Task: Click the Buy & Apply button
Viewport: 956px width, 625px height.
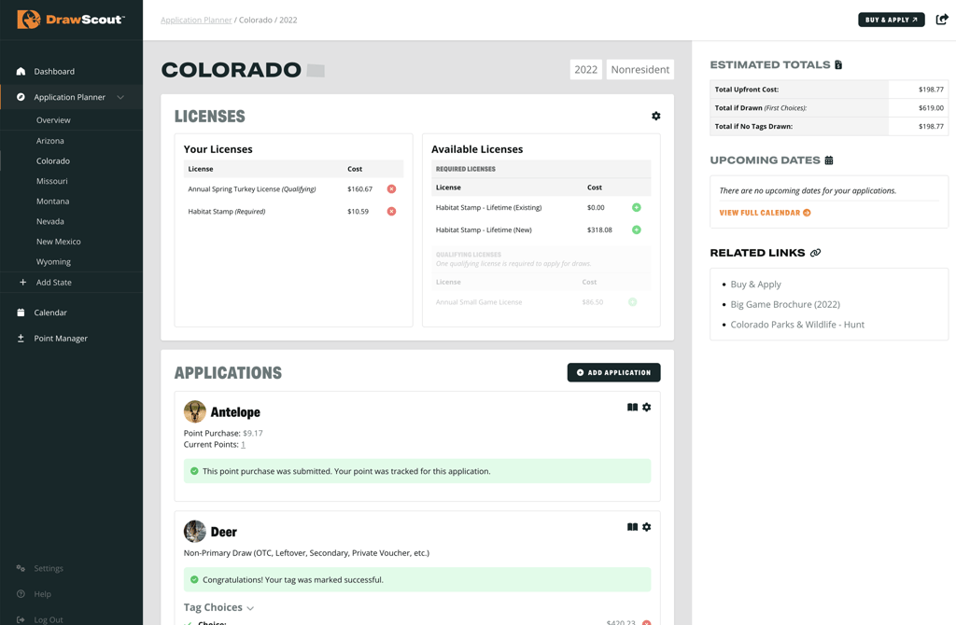Action: [892, 20]
